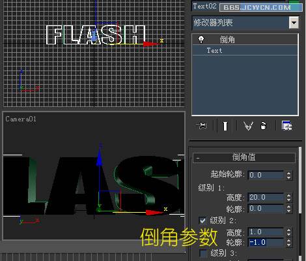The height and width of the screenshot is (261, 306).
Task: Click the 级别 2 高度 field
Action: click(266, 232)
